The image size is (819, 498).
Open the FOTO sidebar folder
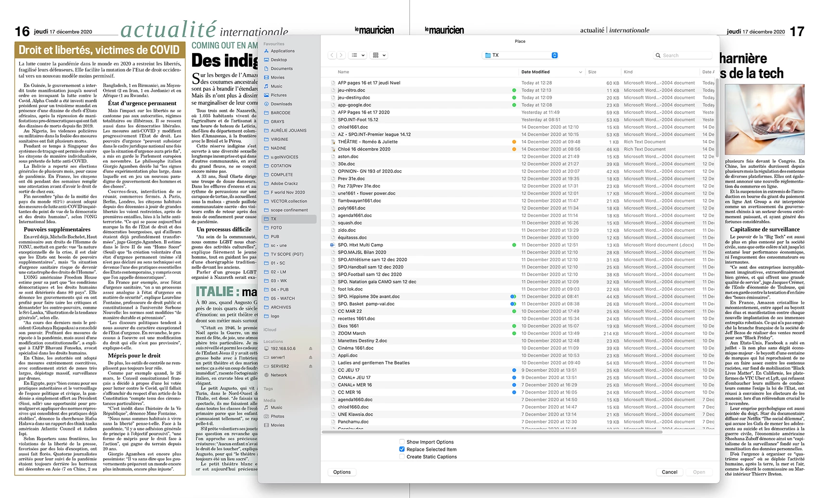click(276, 228)
